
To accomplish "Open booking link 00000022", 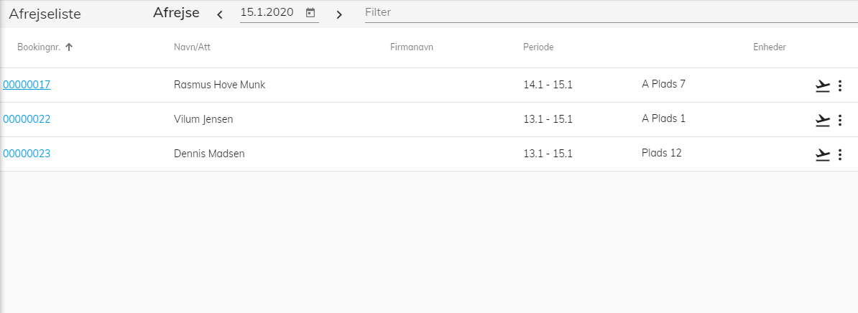I will pyautogui.click(x=27, y=119).
